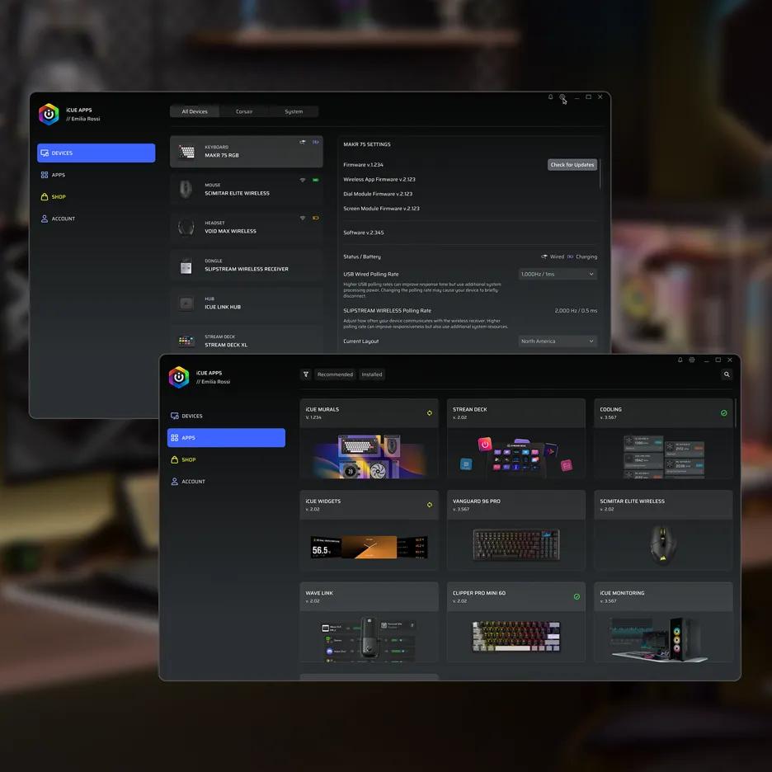This screenshot has width=772, height=772.
Task: Click battery icon on Void Max Wireless row
Action: click(316, 218)
